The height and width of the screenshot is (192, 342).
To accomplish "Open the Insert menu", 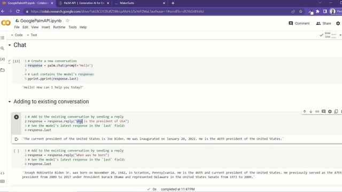I will coord(46,27).
